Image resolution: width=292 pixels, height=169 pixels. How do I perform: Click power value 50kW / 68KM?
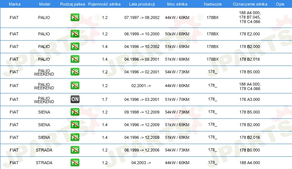[x=177, y=34]
